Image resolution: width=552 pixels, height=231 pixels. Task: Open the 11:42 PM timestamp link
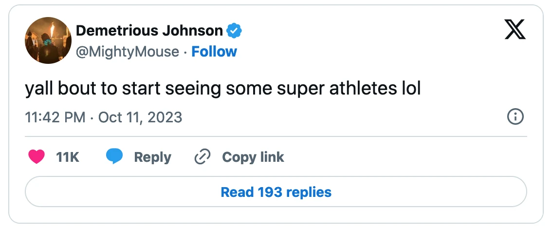(55, 117)
